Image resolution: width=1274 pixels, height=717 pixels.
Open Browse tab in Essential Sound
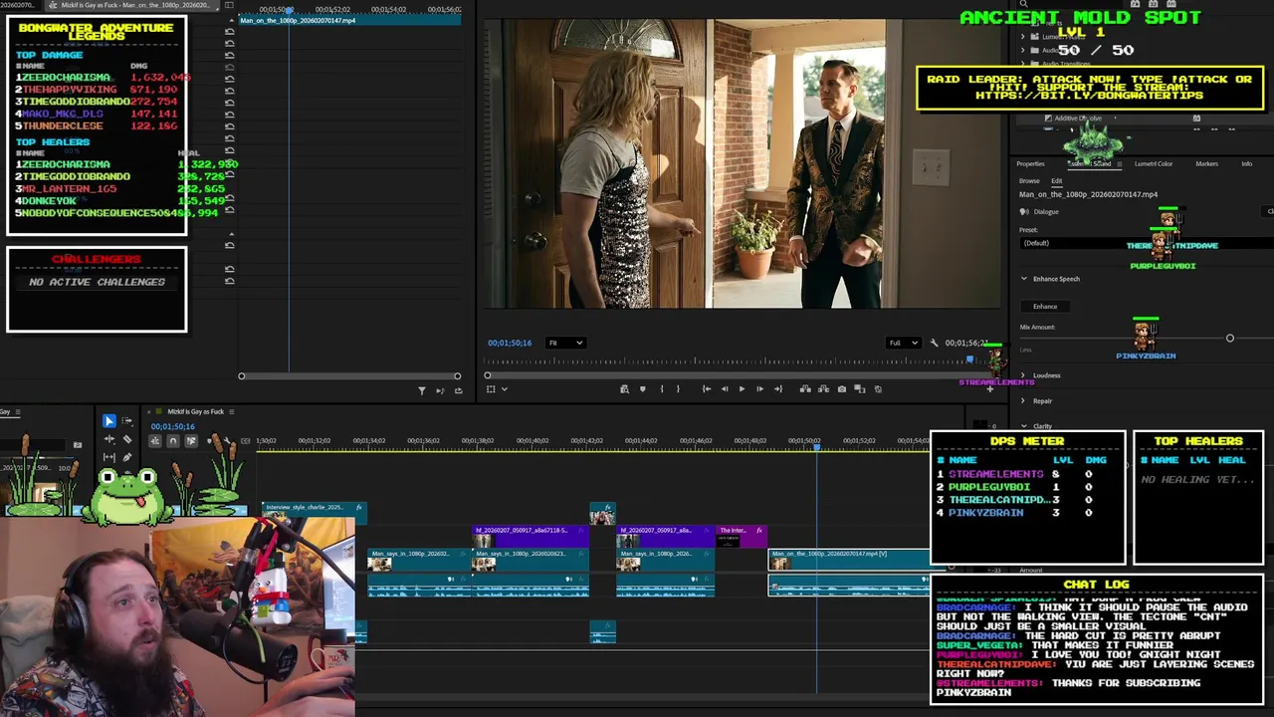pos(1029,181)
